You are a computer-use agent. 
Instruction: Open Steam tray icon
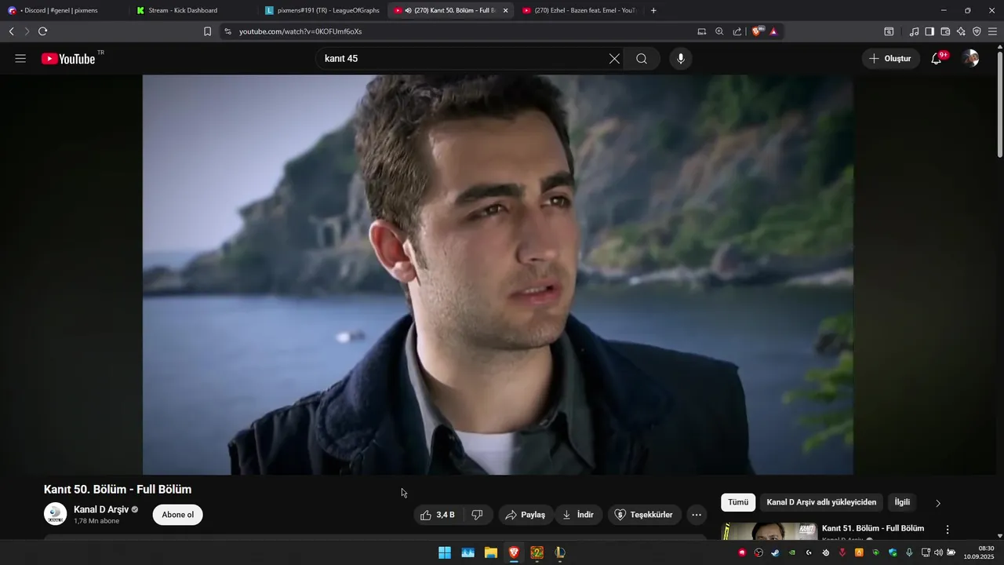[x=775, y=552]
